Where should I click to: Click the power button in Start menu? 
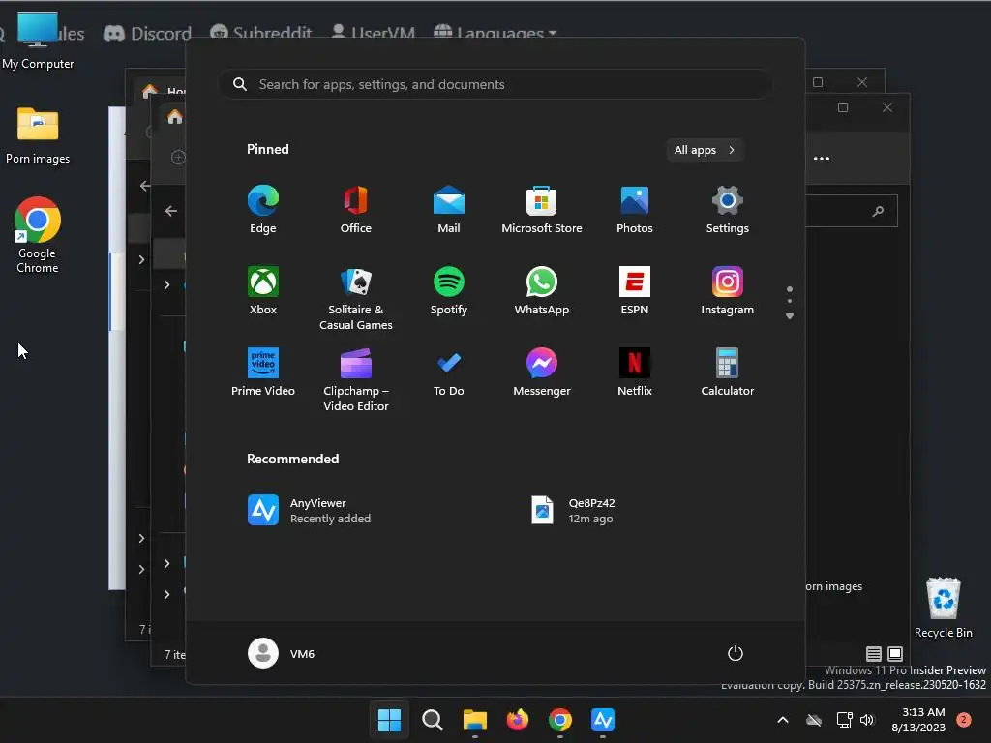point(736,653)
